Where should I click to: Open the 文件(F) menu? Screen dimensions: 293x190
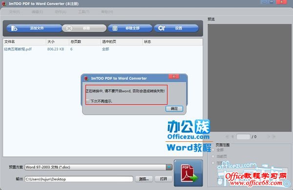pos(14,12)
